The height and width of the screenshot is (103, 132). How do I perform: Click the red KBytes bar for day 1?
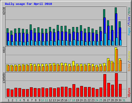pyautogui.click(x=8, y=93)
